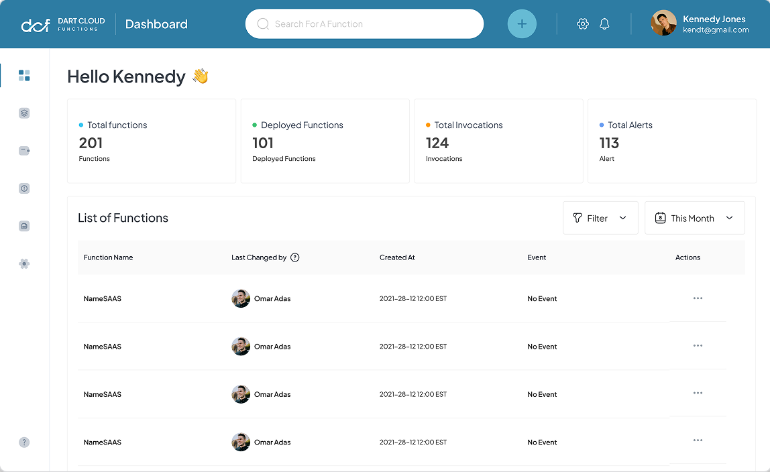Open actions menu for first NameSAAS row
This screenshot has height=472, width=770.
coord(698,298)
